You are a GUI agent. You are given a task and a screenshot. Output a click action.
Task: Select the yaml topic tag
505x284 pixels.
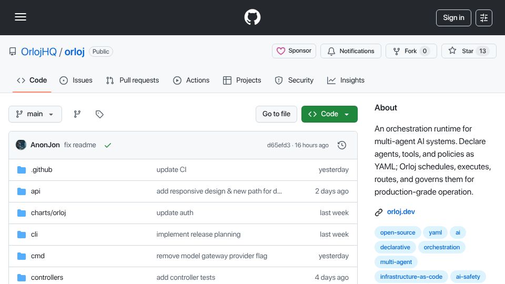click(435, 232)
